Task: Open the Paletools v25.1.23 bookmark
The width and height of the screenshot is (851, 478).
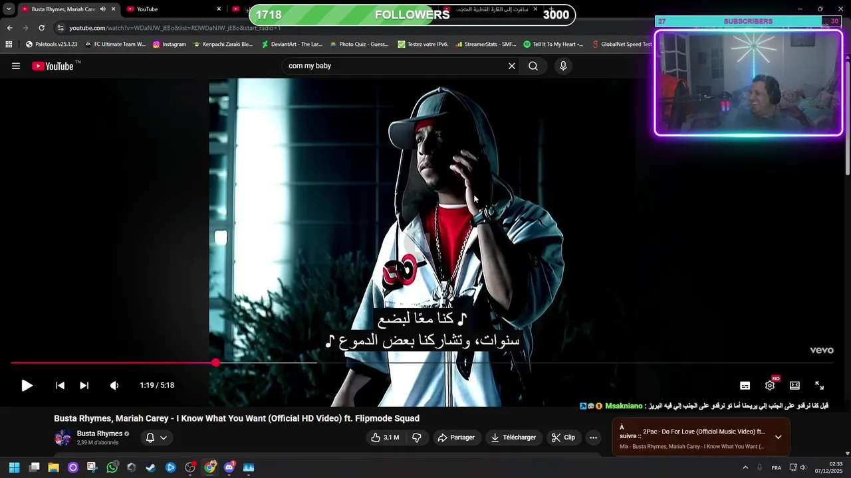Action: (51, 44)
